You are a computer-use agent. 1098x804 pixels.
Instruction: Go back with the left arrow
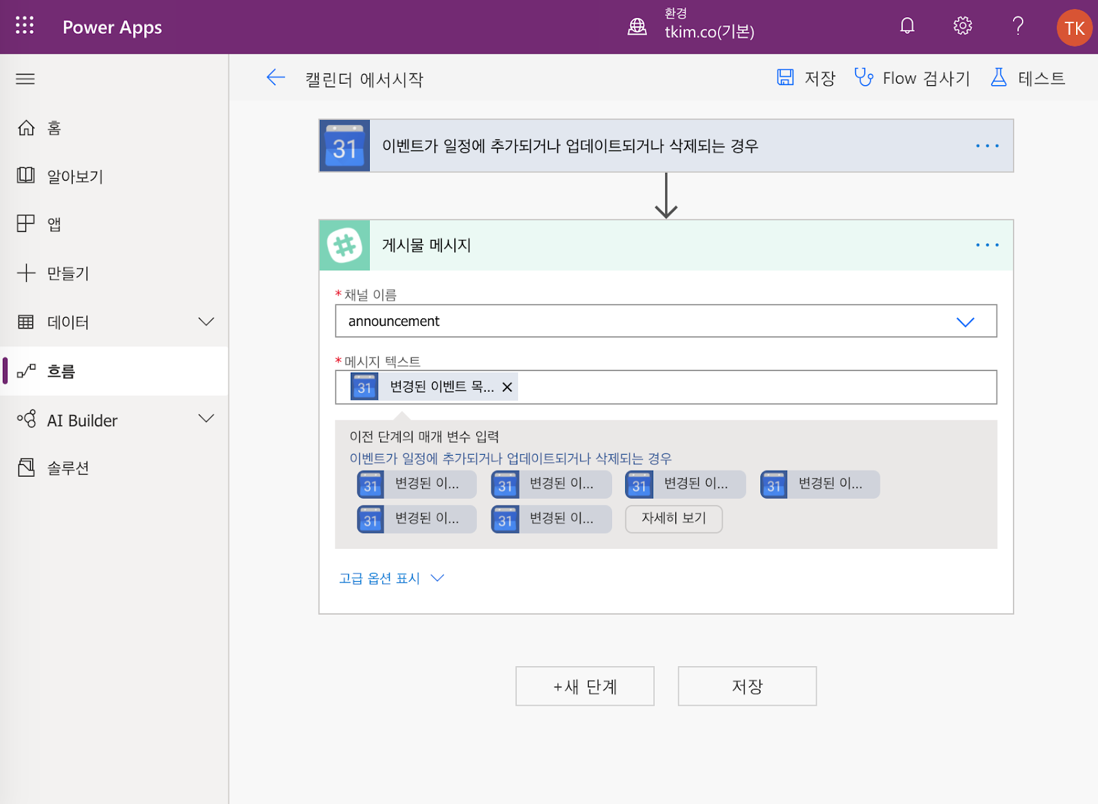coord(276,78)
